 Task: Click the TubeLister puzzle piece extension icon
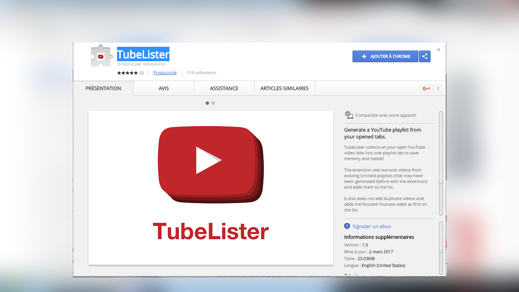101,56
